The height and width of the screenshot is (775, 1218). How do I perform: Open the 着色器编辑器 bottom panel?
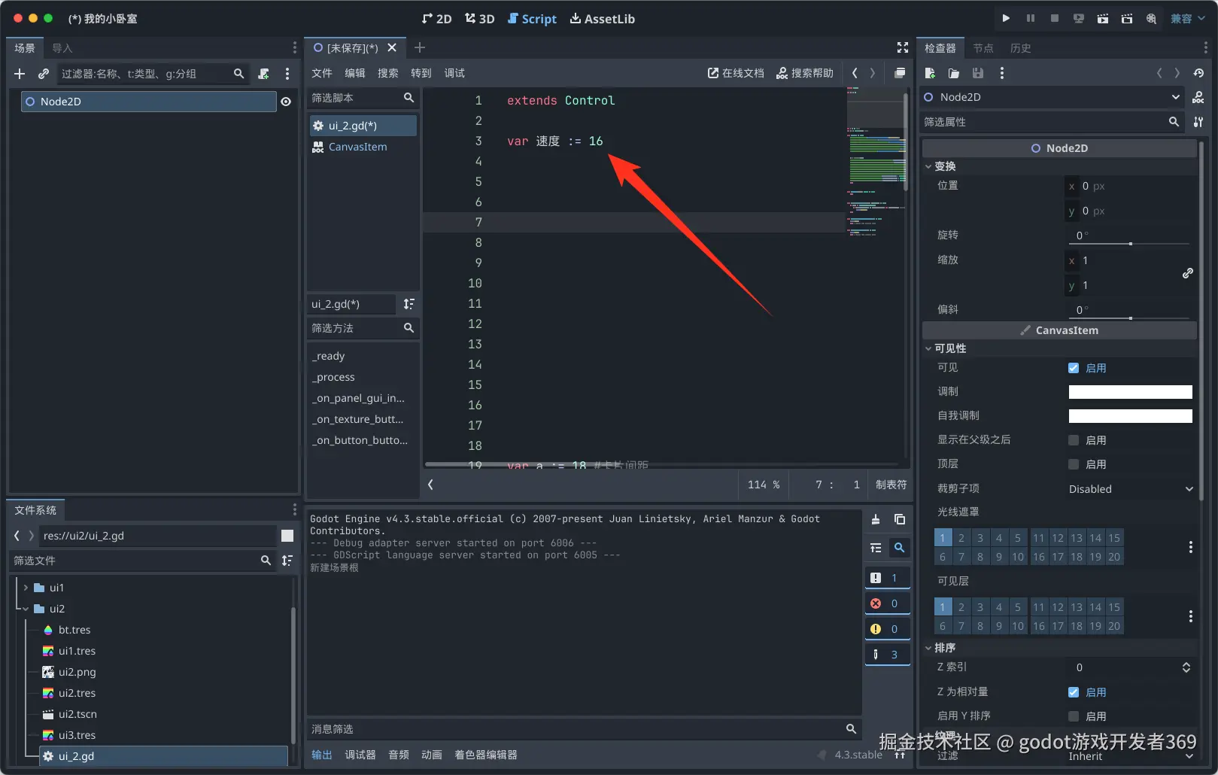(486, 755)
